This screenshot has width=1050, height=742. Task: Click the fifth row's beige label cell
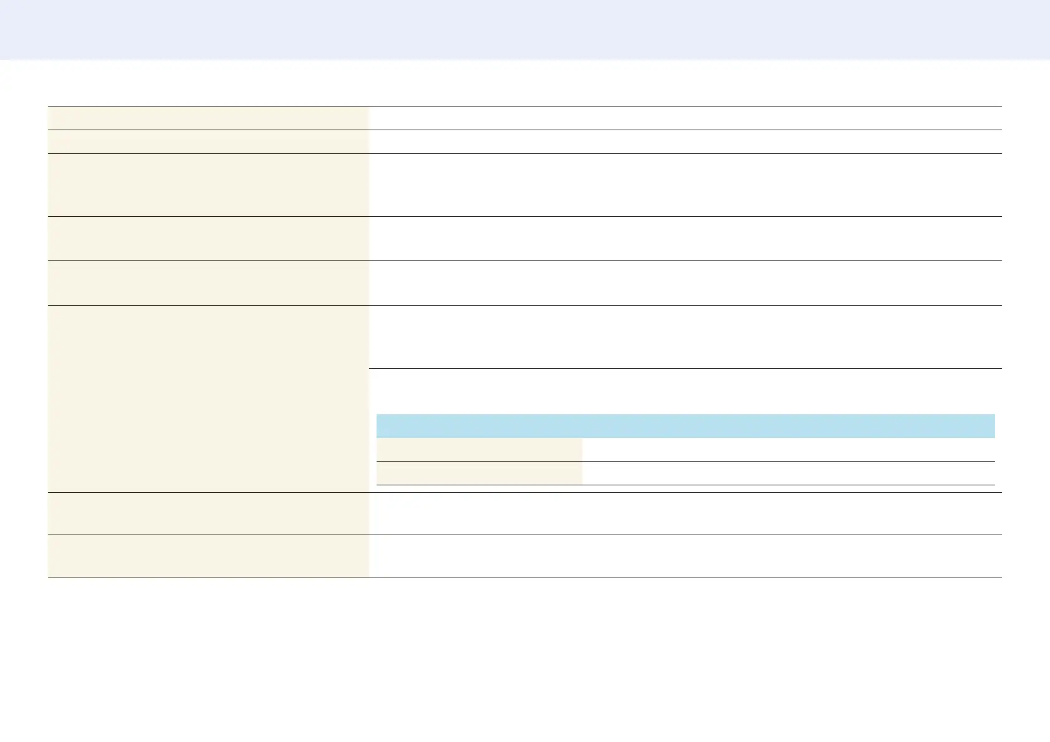pyautogui.click(x=208, y=283)
